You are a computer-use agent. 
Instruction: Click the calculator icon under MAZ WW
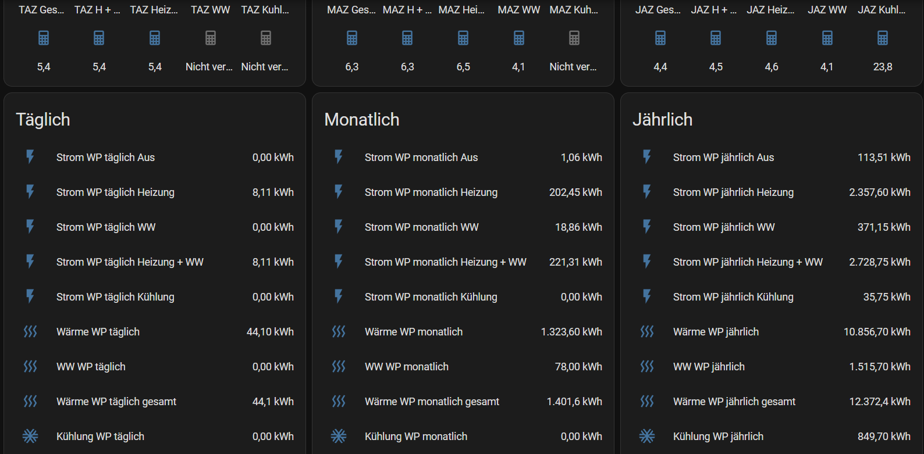518,38
